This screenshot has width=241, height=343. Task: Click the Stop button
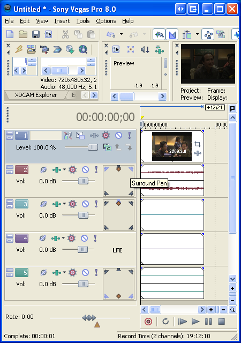(222, 322)
